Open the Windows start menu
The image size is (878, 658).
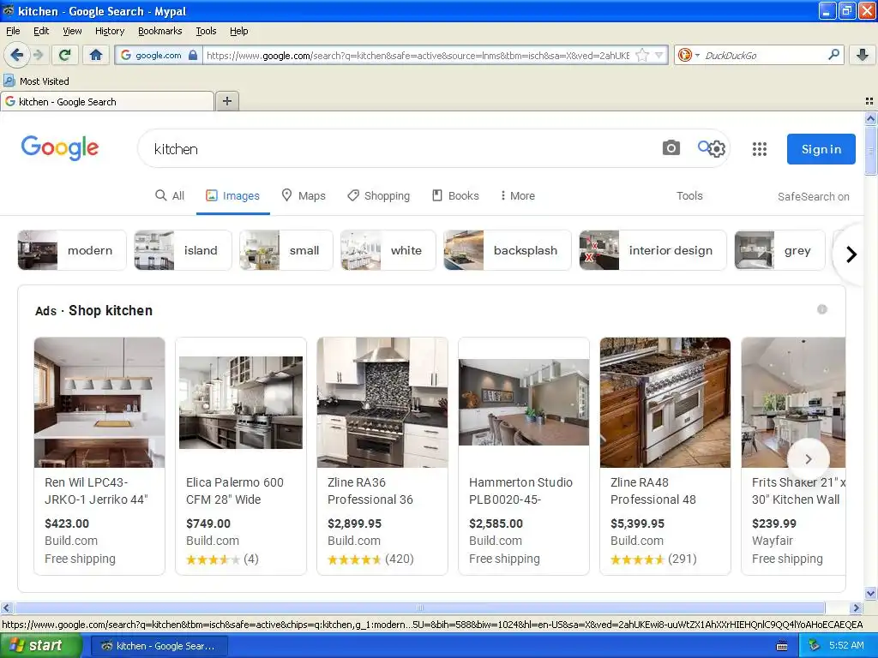[x=40, y=646]
